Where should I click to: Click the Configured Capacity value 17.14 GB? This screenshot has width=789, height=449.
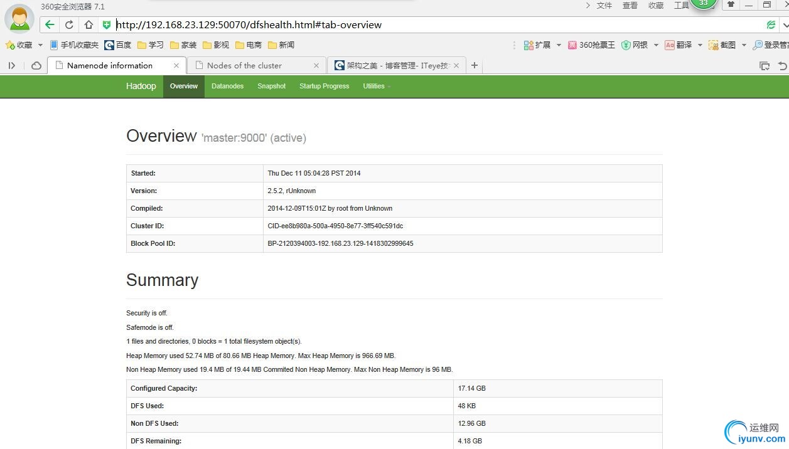click(472, 388)
